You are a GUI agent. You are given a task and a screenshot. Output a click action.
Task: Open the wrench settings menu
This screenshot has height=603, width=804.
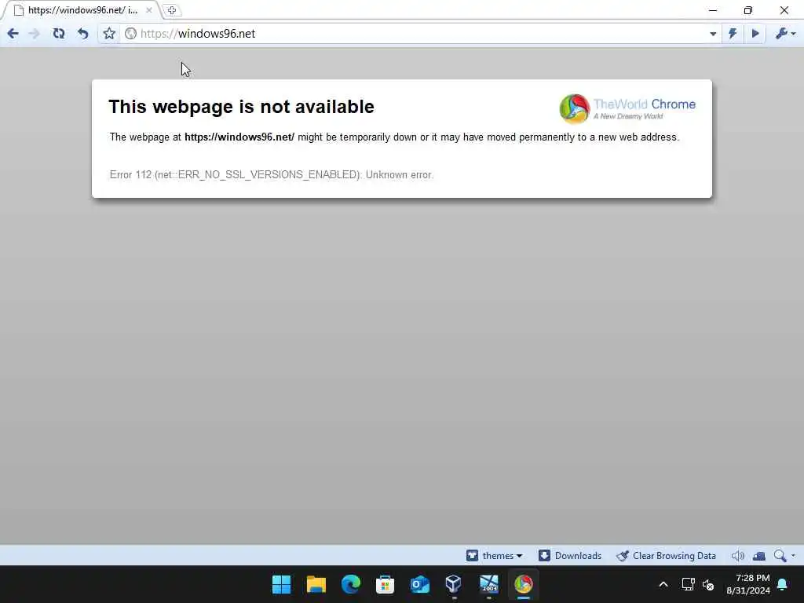pyautogui.click(x=785, y=34)
